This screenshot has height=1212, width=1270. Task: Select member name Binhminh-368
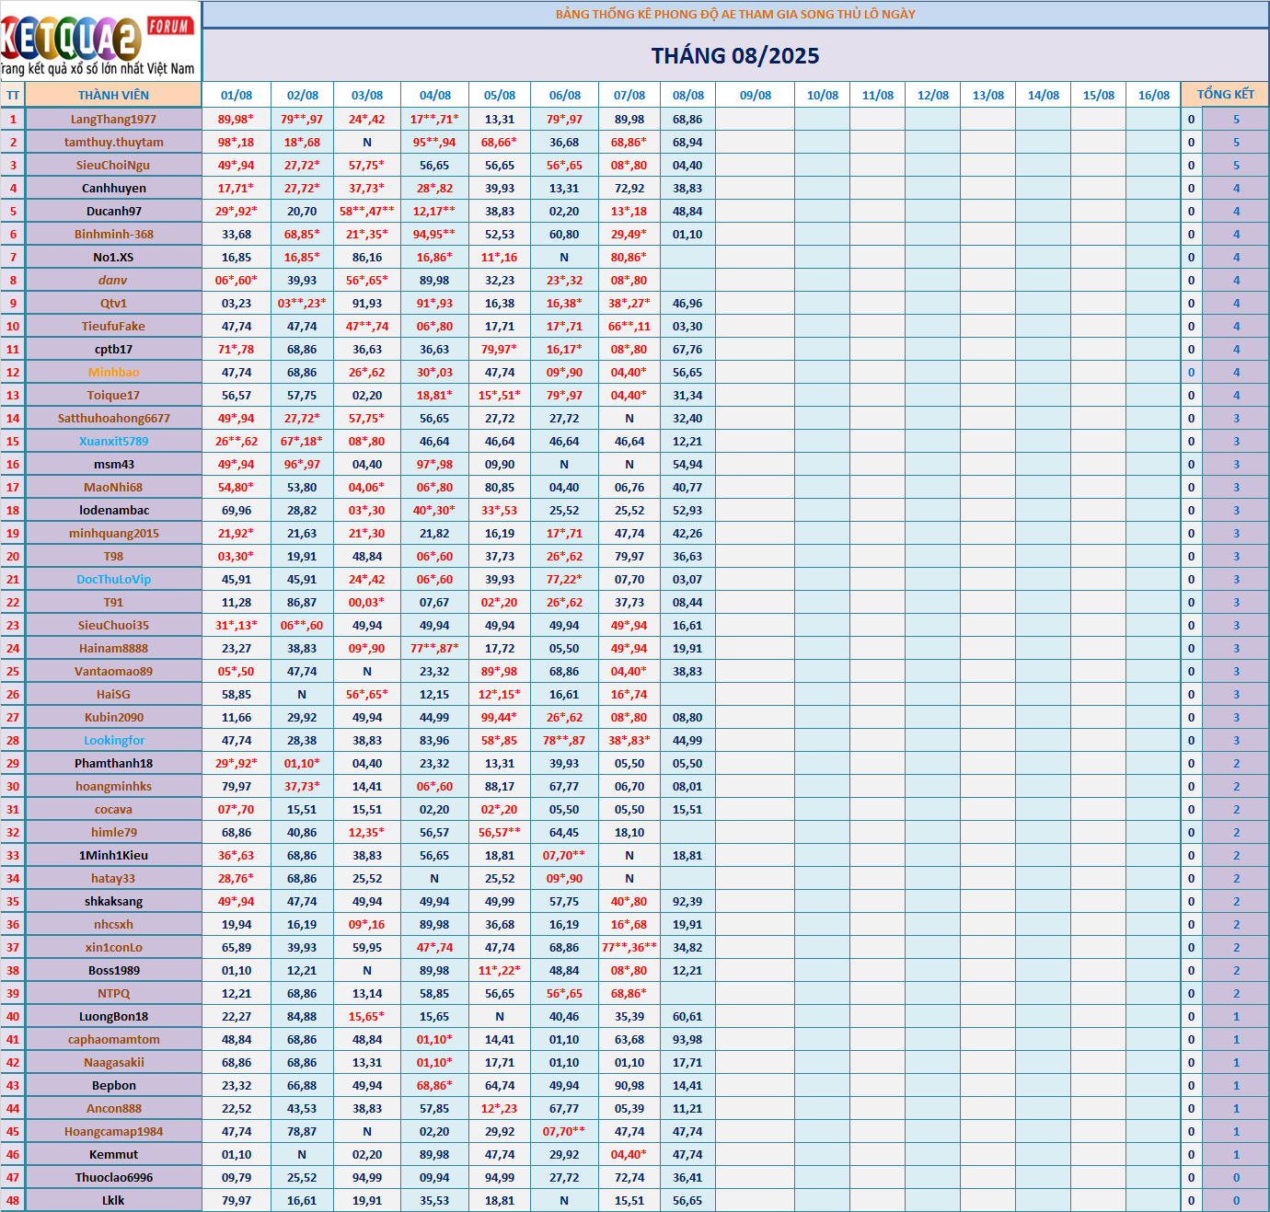point(113,234)
